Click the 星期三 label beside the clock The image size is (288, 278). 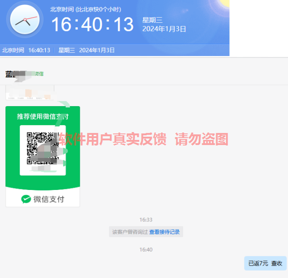(152, 20)
